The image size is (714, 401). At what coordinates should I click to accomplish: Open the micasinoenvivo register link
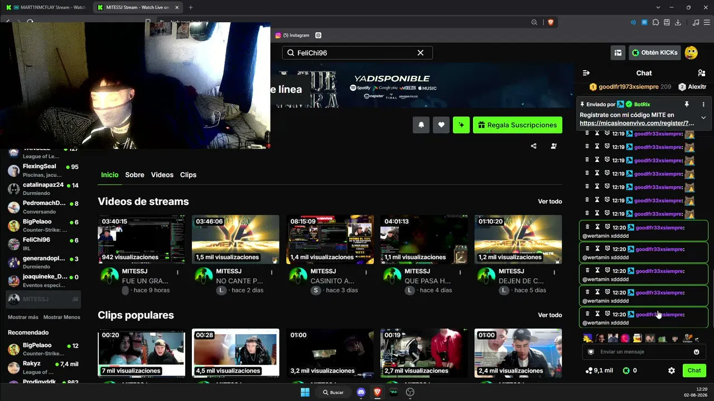pyautogui.click(x=637, y=123)
